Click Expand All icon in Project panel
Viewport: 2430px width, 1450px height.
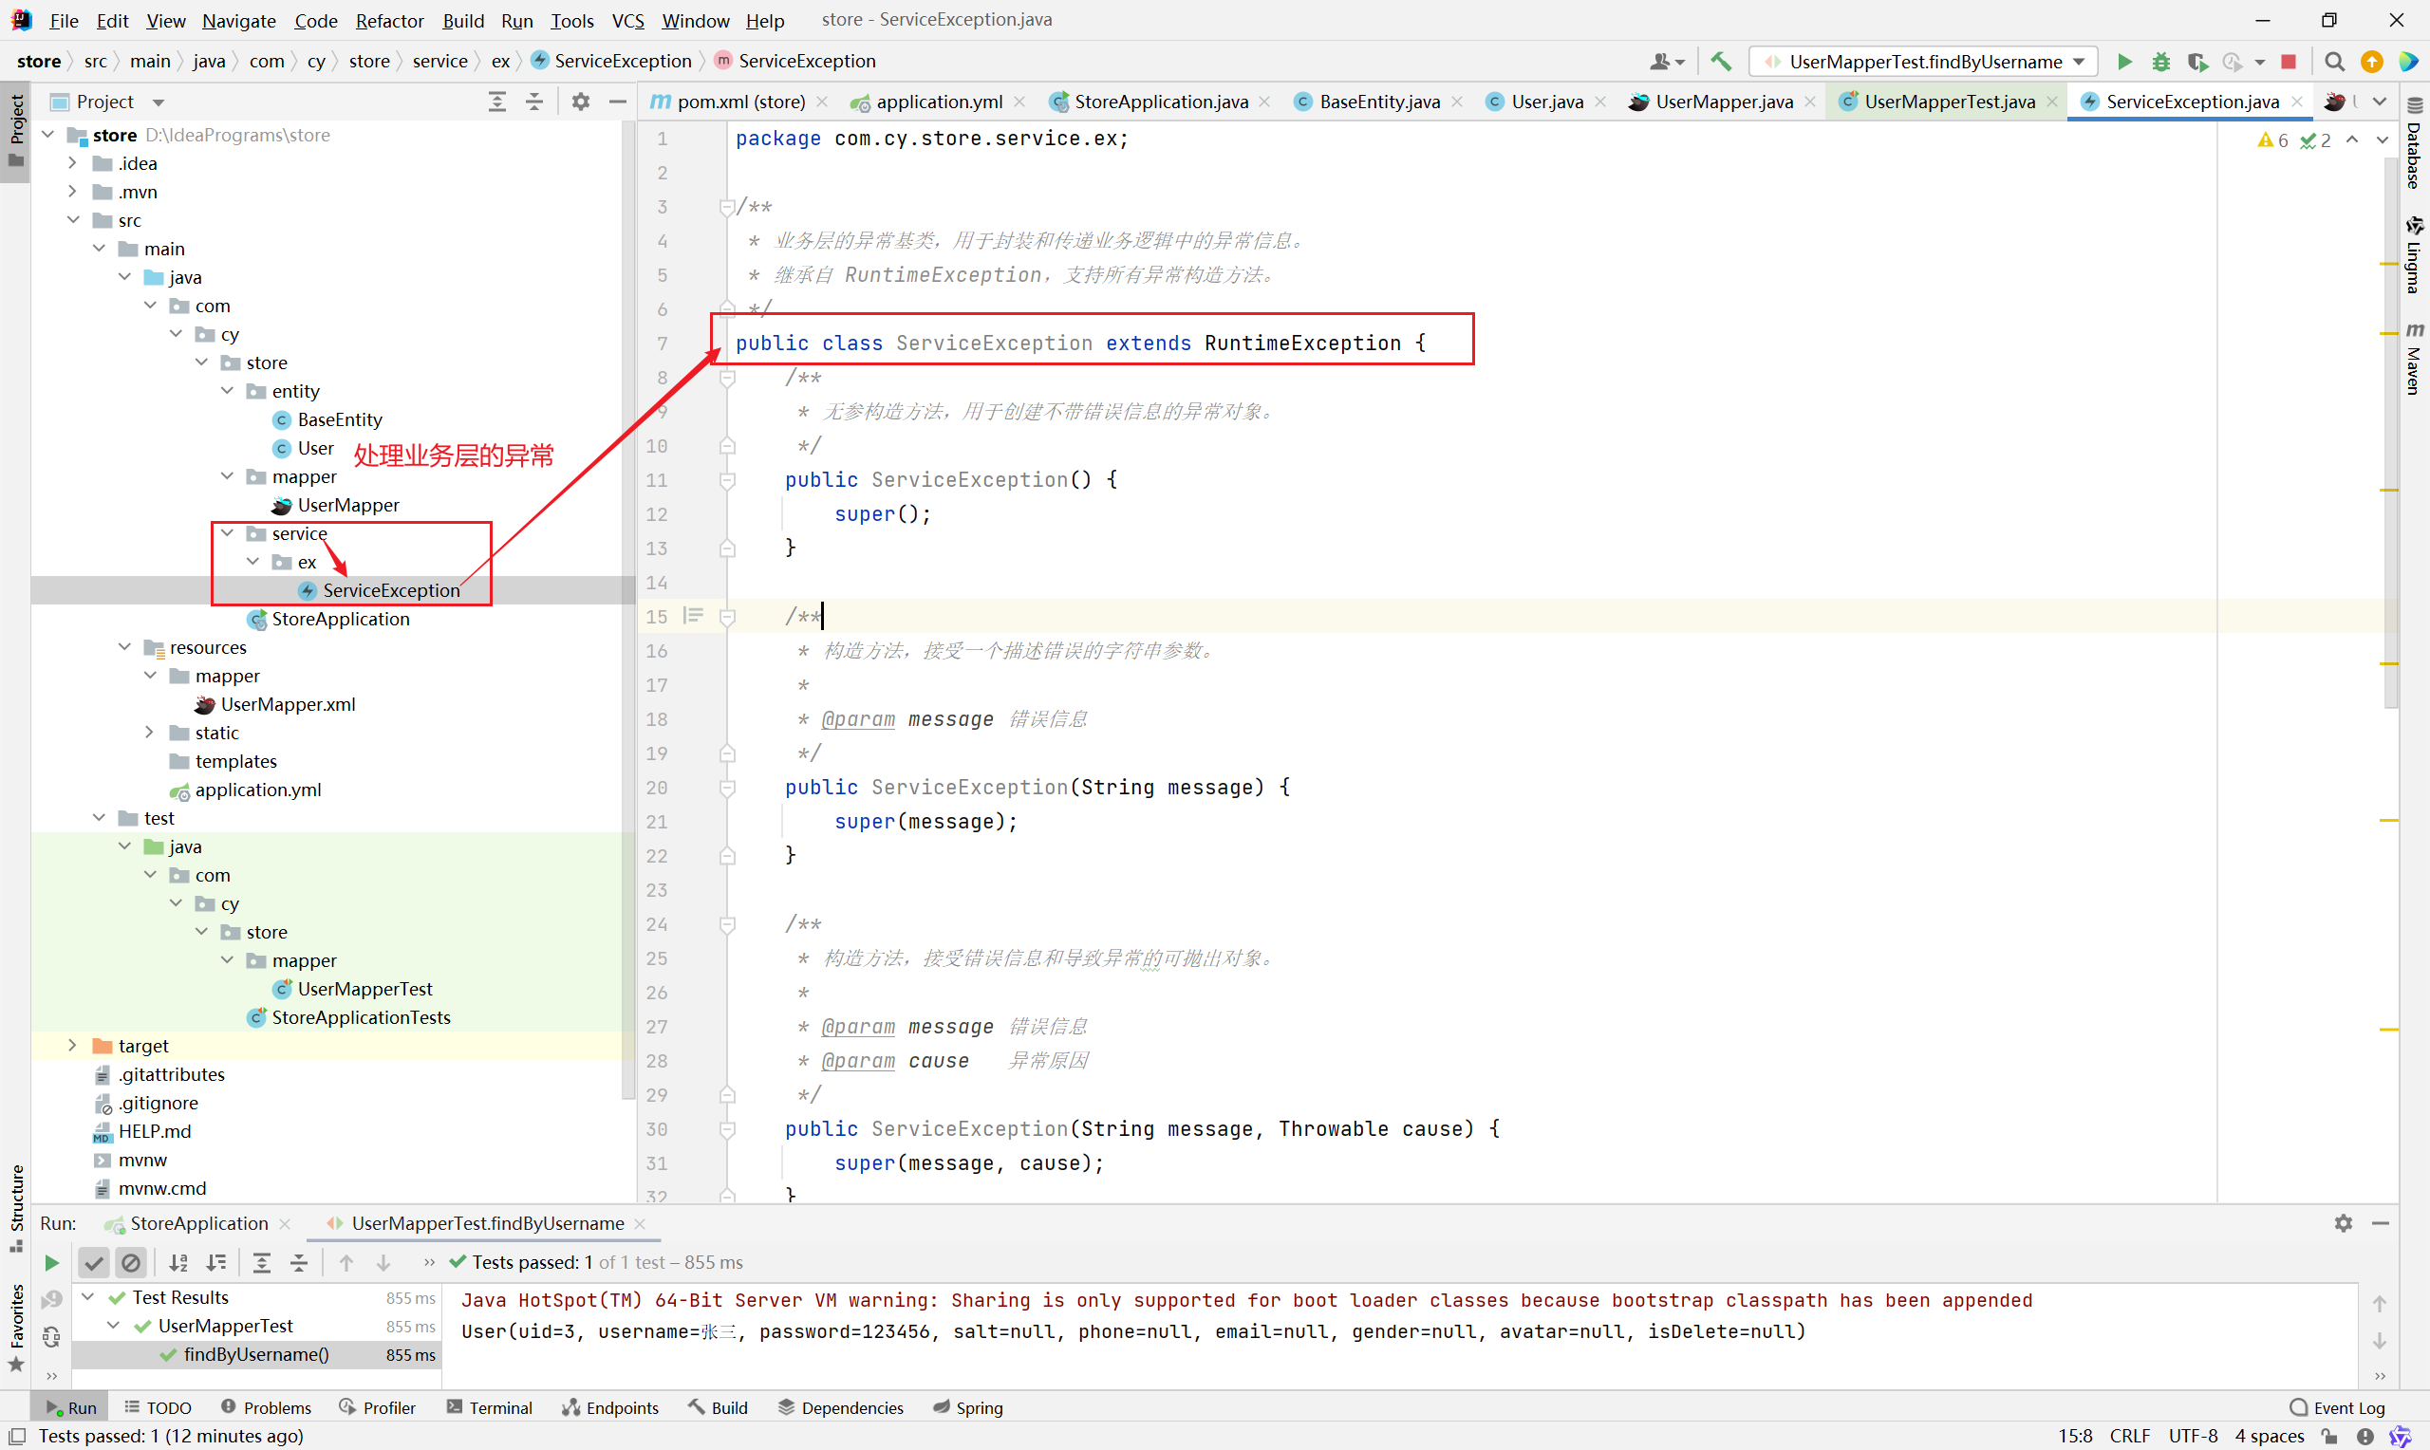tap(497, 102)
